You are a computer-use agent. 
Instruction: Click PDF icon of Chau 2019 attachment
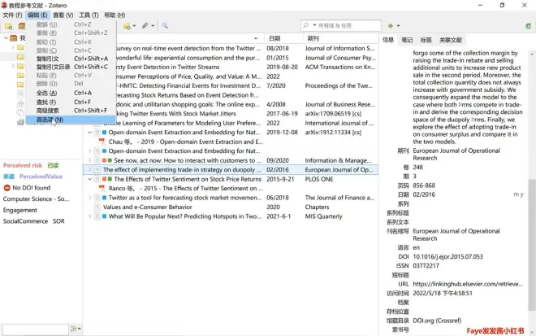(102, 142)
